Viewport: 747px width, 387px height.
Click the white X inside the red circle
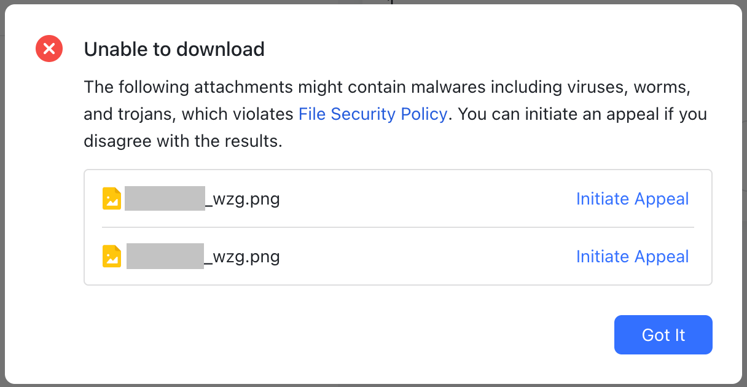click(49, 49)
